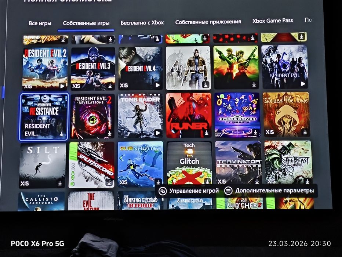Image resolution: width=342 pixels, height=257 pixels.
Task: Open the Resident Evil 4 remake tile
Action: click(141, 68)
